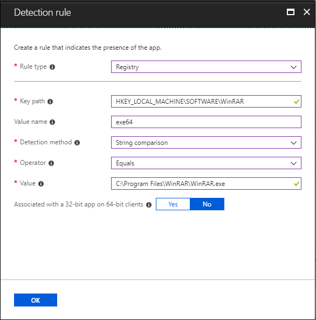Click the Rule type label

tap(33, 66)
